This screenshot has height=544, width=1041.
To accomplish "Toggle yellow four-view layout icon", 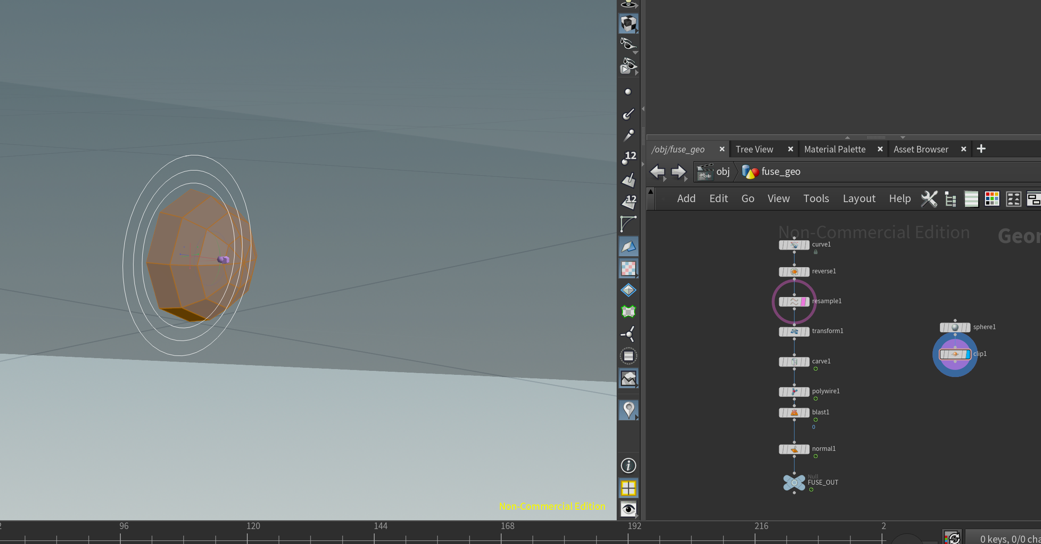I will (628, 488).
